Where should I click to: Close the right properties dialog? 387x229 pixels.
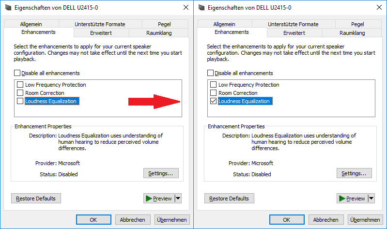pyautogui.click(x=379, y=7)
